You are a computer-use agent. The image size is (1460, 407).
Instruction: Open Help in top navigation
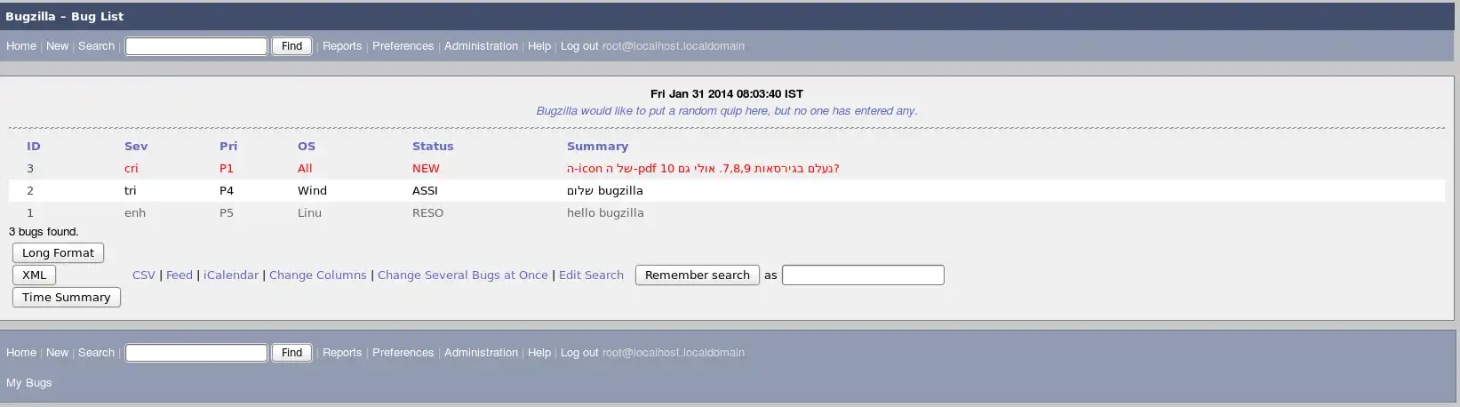[x=539, y=46]
